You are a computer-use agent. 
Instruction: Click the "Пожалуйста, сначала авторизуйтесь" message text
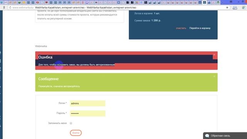pos(59,86)
